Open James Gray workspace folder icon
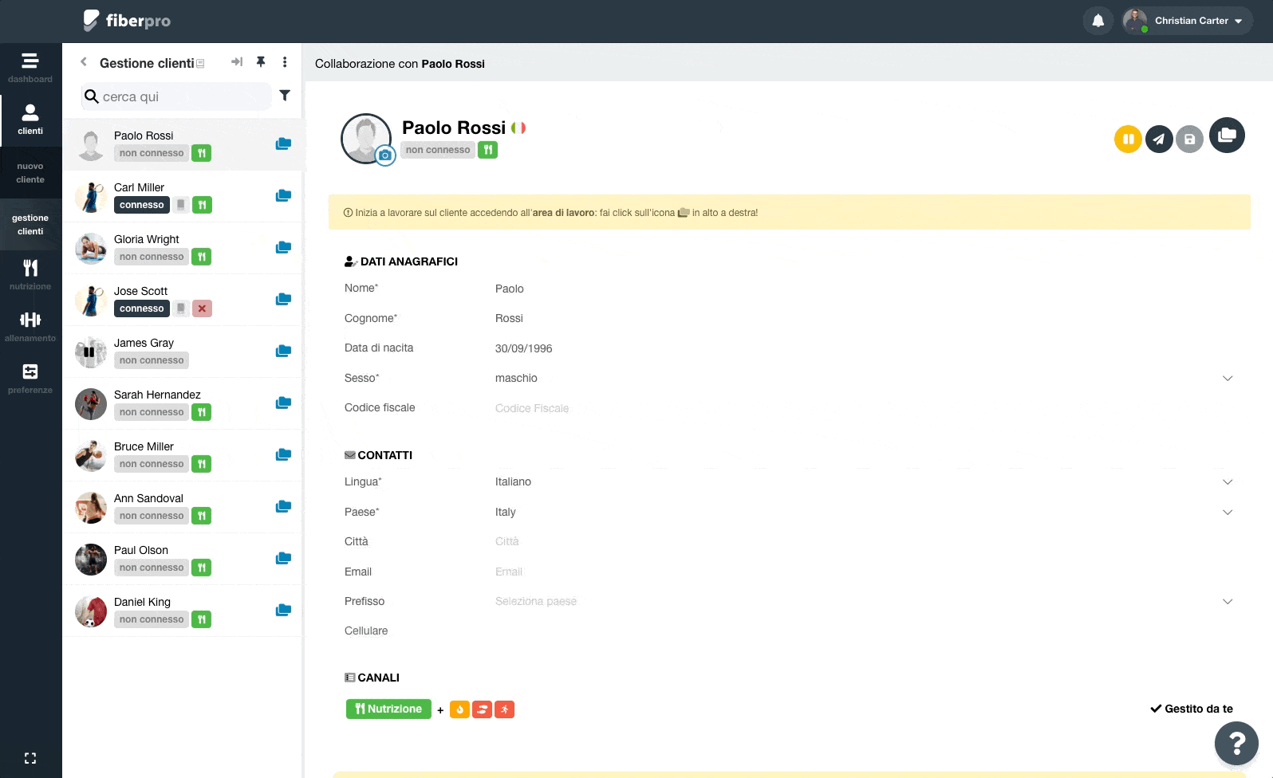Viewport: 1273px width, 778px height. [283, 352]
